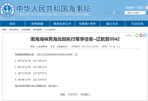This screenshot has width=148, height=101.
Task: Go to 辽宁海事局 in the breadcrumb
Action: tap(50, 30)
